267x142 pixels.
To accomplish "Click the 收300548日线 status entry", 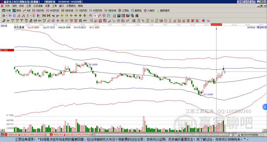I will point(248,135).
